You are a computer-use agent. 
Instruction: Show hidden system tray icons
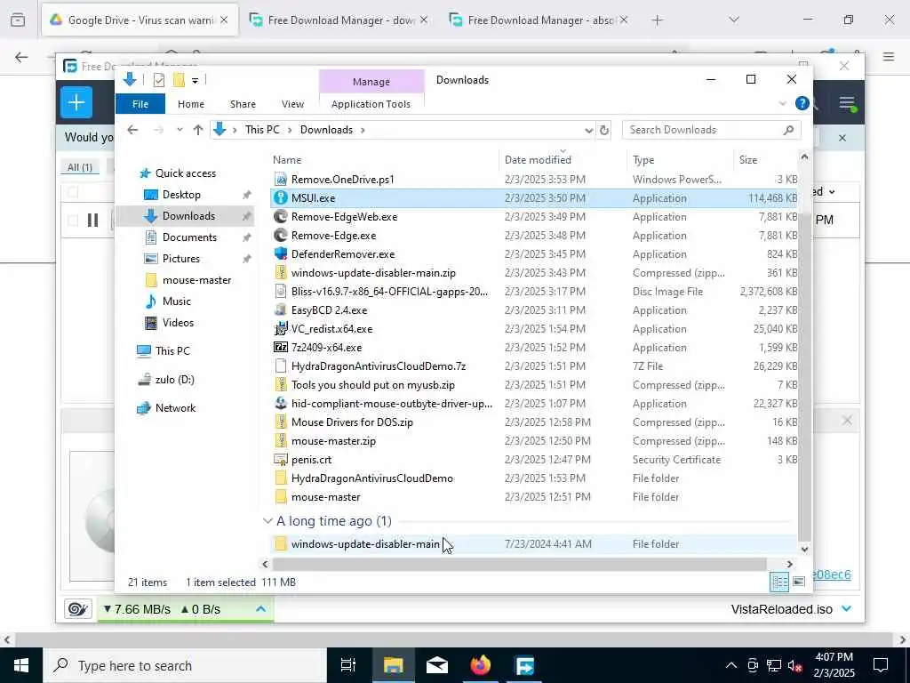click(x=731, y=665)
